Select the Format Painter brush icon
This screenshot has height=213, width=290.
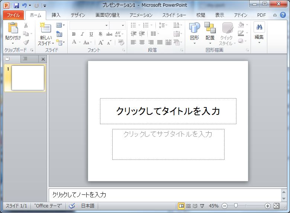[26, 42]
